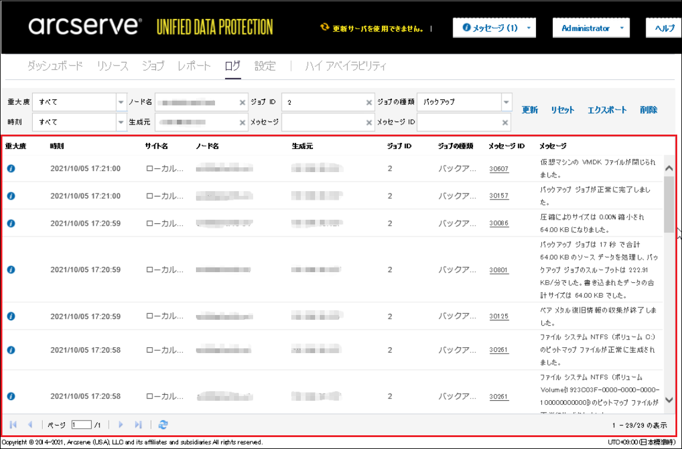Open the 設定 tab
This screenshot has height=449, width=682.
point(265,66)
